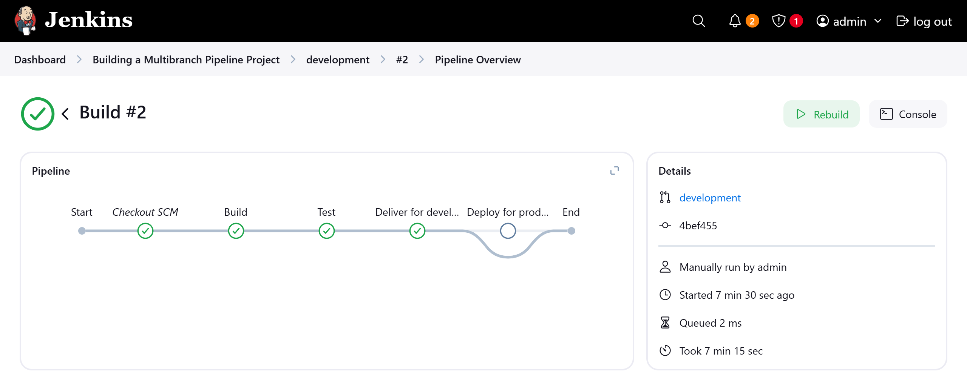Open the development breadcrumb
Screen dimensions: 967x387
point(338,60)
